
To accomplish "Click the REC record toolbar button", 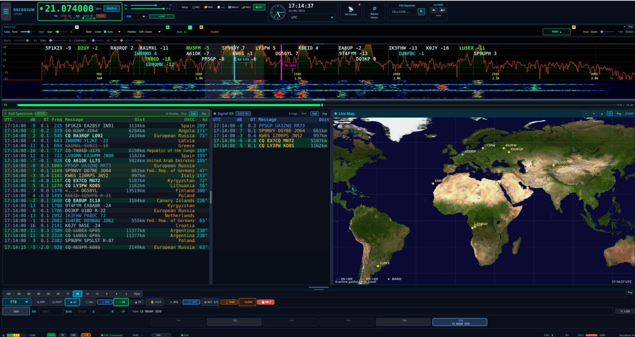I will click(196, 7).
